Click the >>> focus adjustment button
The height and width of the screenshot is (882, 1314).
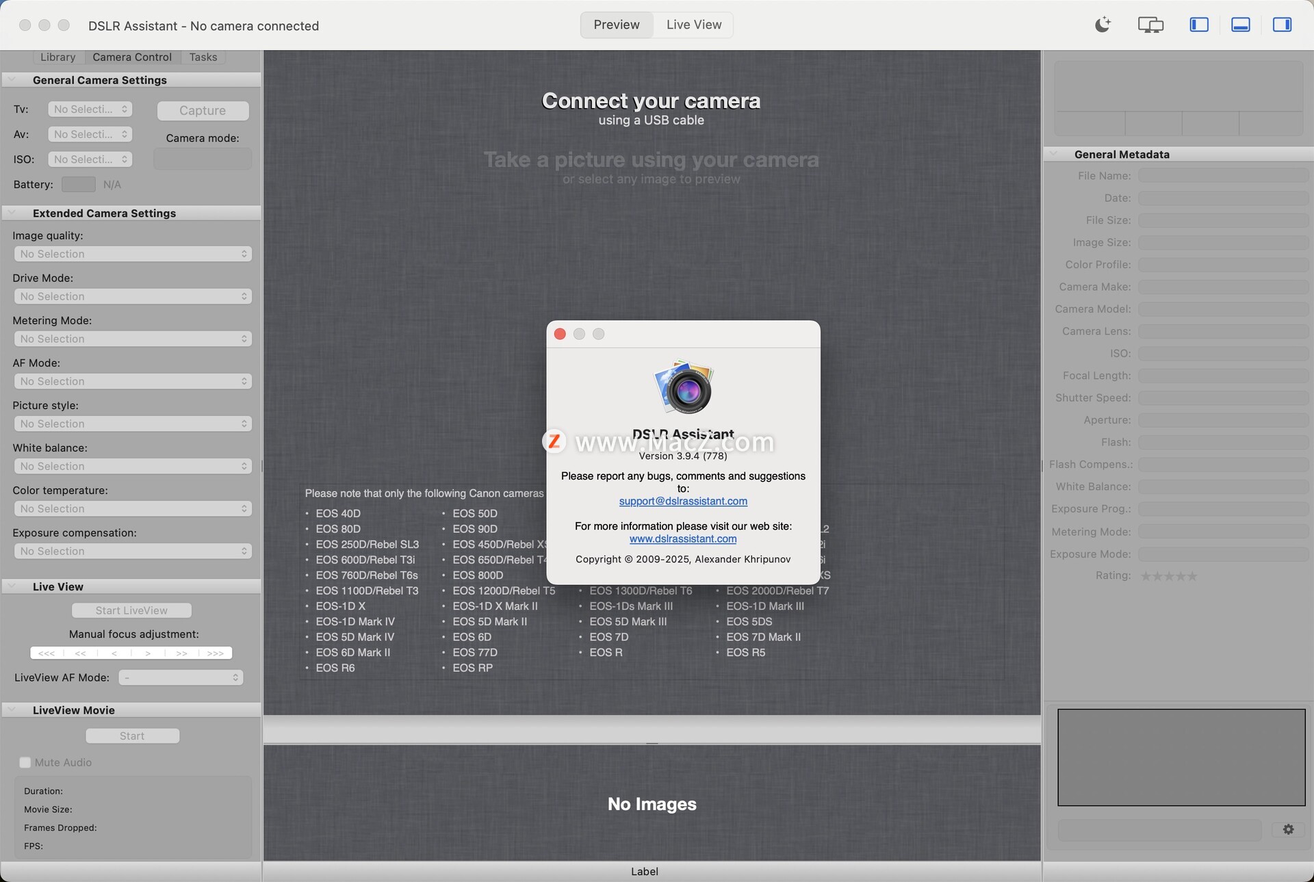216,653
